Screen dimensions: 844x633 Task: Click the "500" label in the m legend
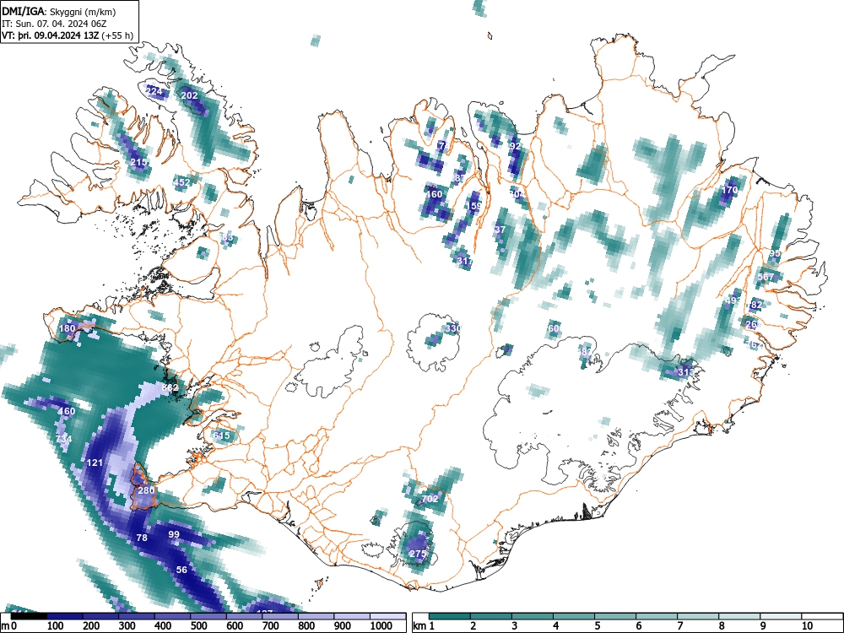click(x=198, y=626)
